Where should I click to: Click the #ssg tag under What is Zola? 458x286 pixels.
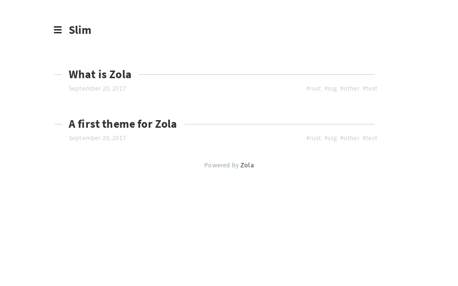click(331, 88)
